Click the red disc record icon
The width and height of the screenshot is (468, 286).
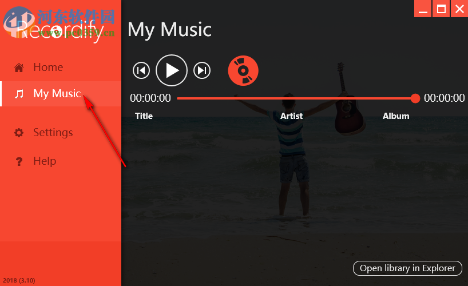click(x=243, y=71)
